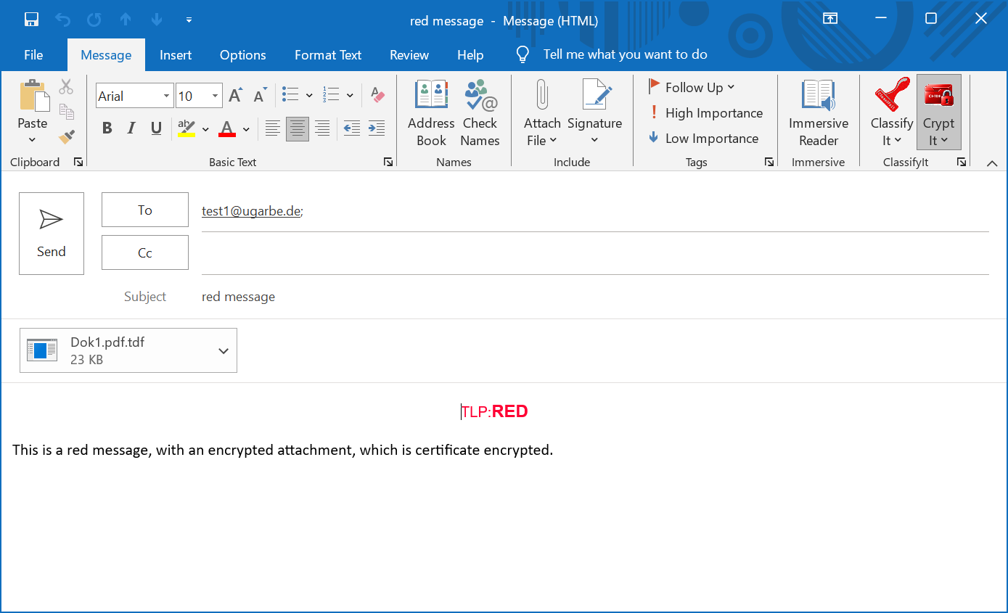Toggle center alignment
Image resolution: width=1008 pixels, height=613 pixels.
click(298, 128)
